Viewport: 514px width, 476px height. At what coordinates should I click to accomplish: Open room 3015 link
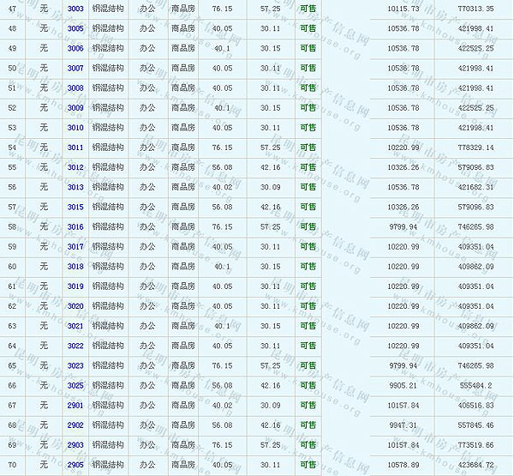75,207
